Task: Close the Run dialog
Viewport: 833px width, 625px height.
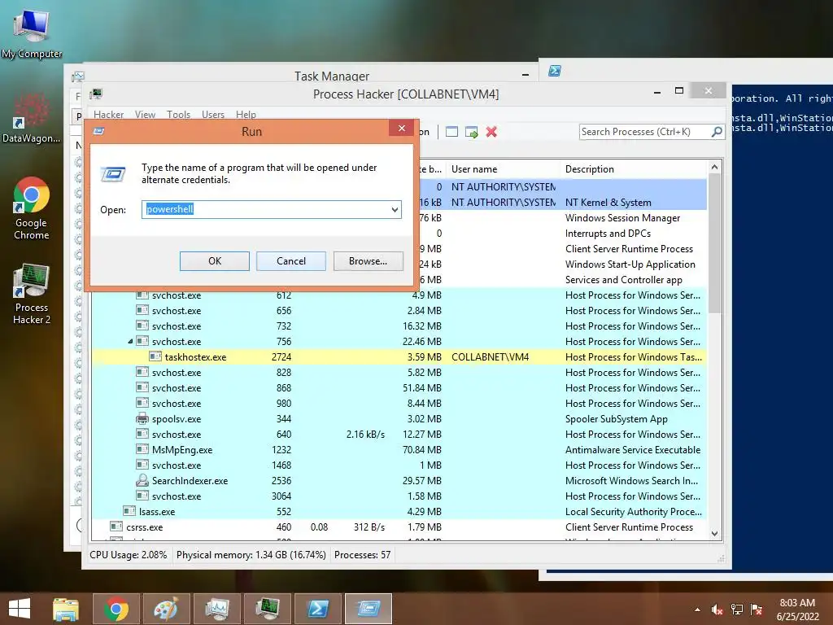Action: pos(402,128)
